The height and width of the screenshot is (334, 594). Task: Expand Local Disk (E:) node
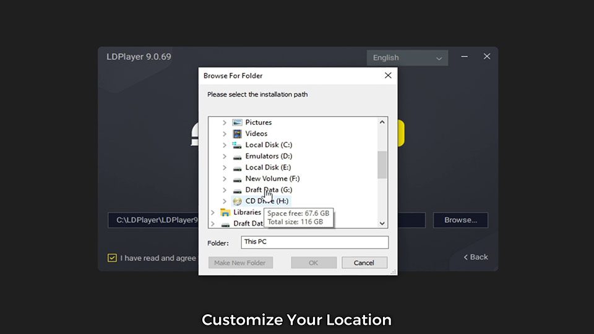(224, 168)
